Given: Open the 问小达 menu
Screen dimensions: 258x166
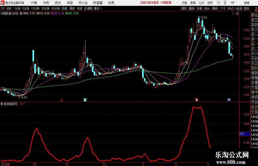Looking at the screenshot, I should [83, 3].
